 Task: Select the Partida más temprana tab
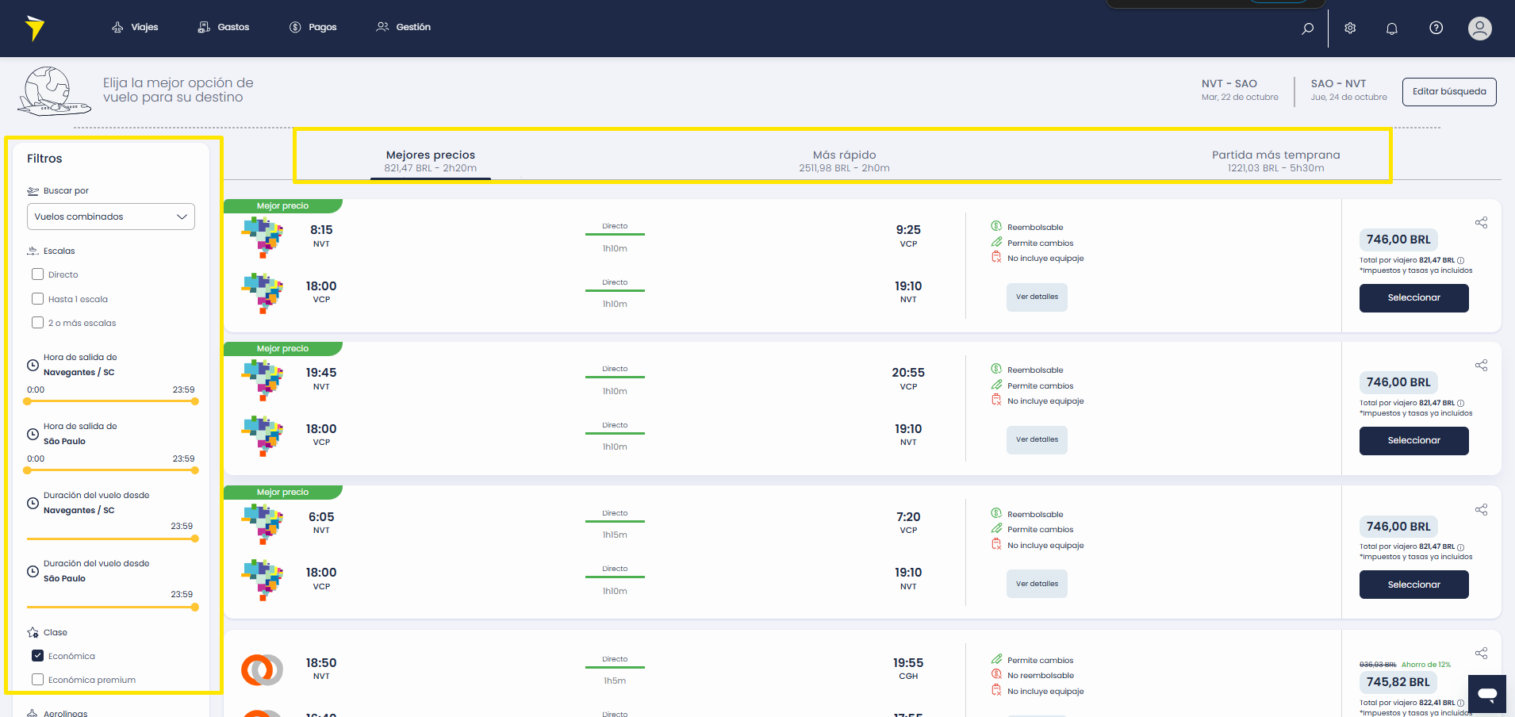coord(1275,160)
